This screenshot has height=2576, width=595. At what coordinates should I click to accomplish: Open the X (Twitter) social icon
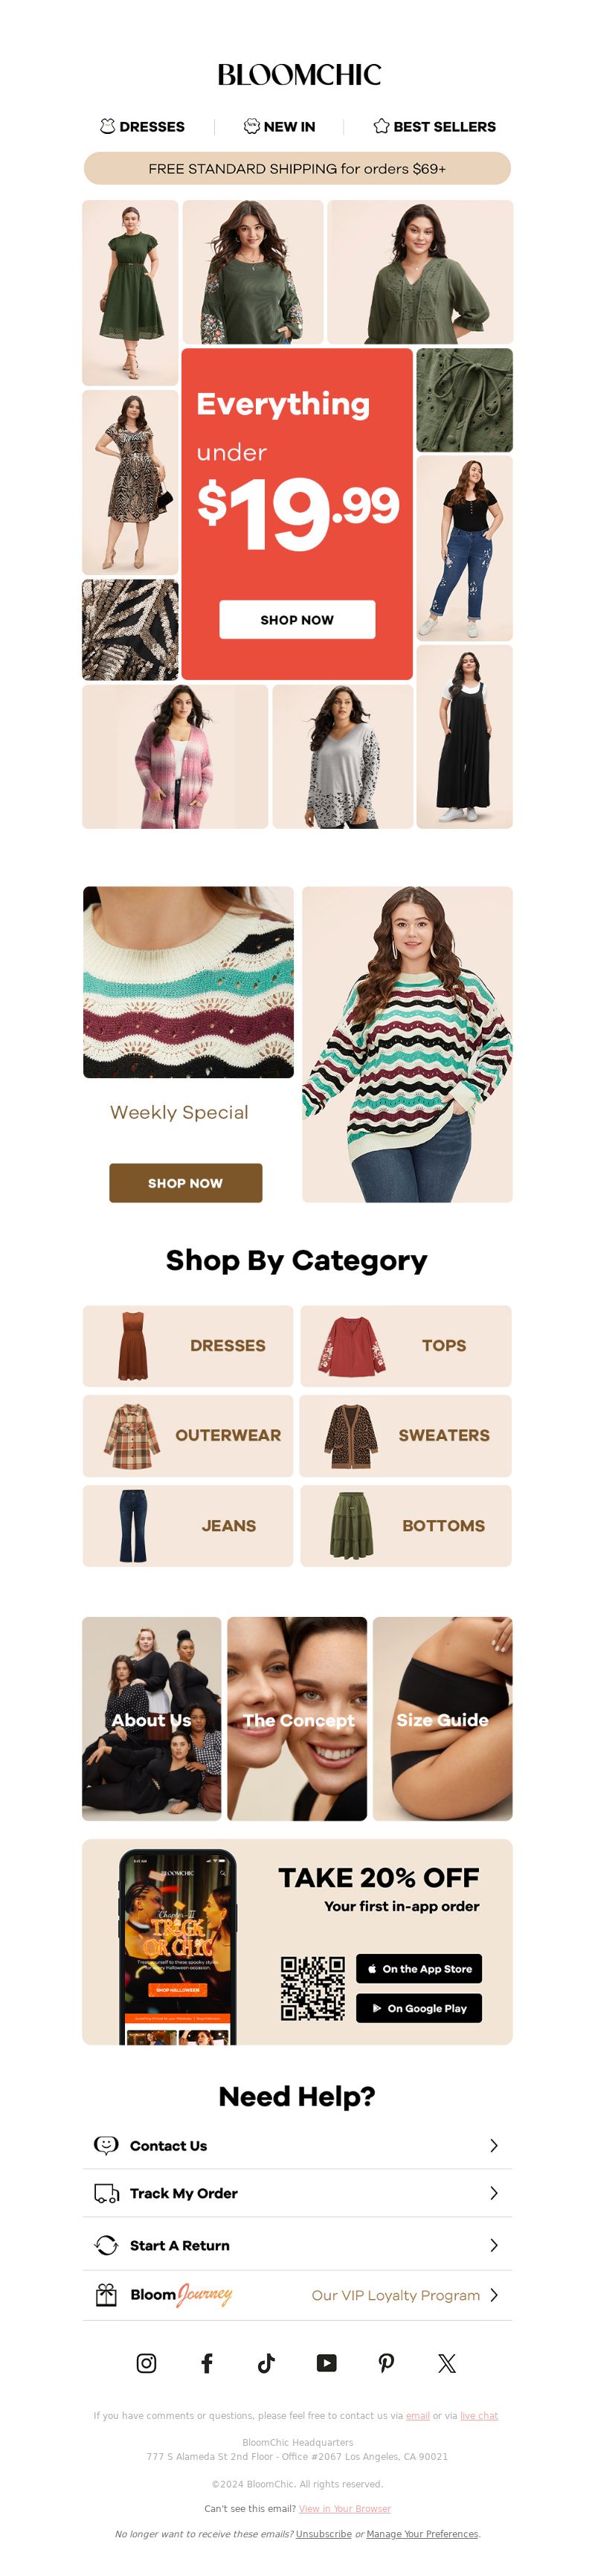coord(447,2363)
